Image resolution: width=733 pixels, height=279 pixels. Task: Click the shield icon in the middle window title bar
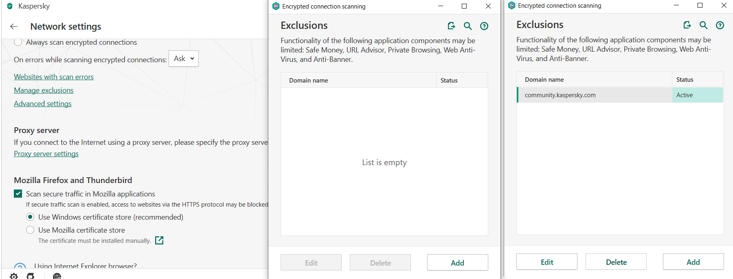[x=276, y=6]
